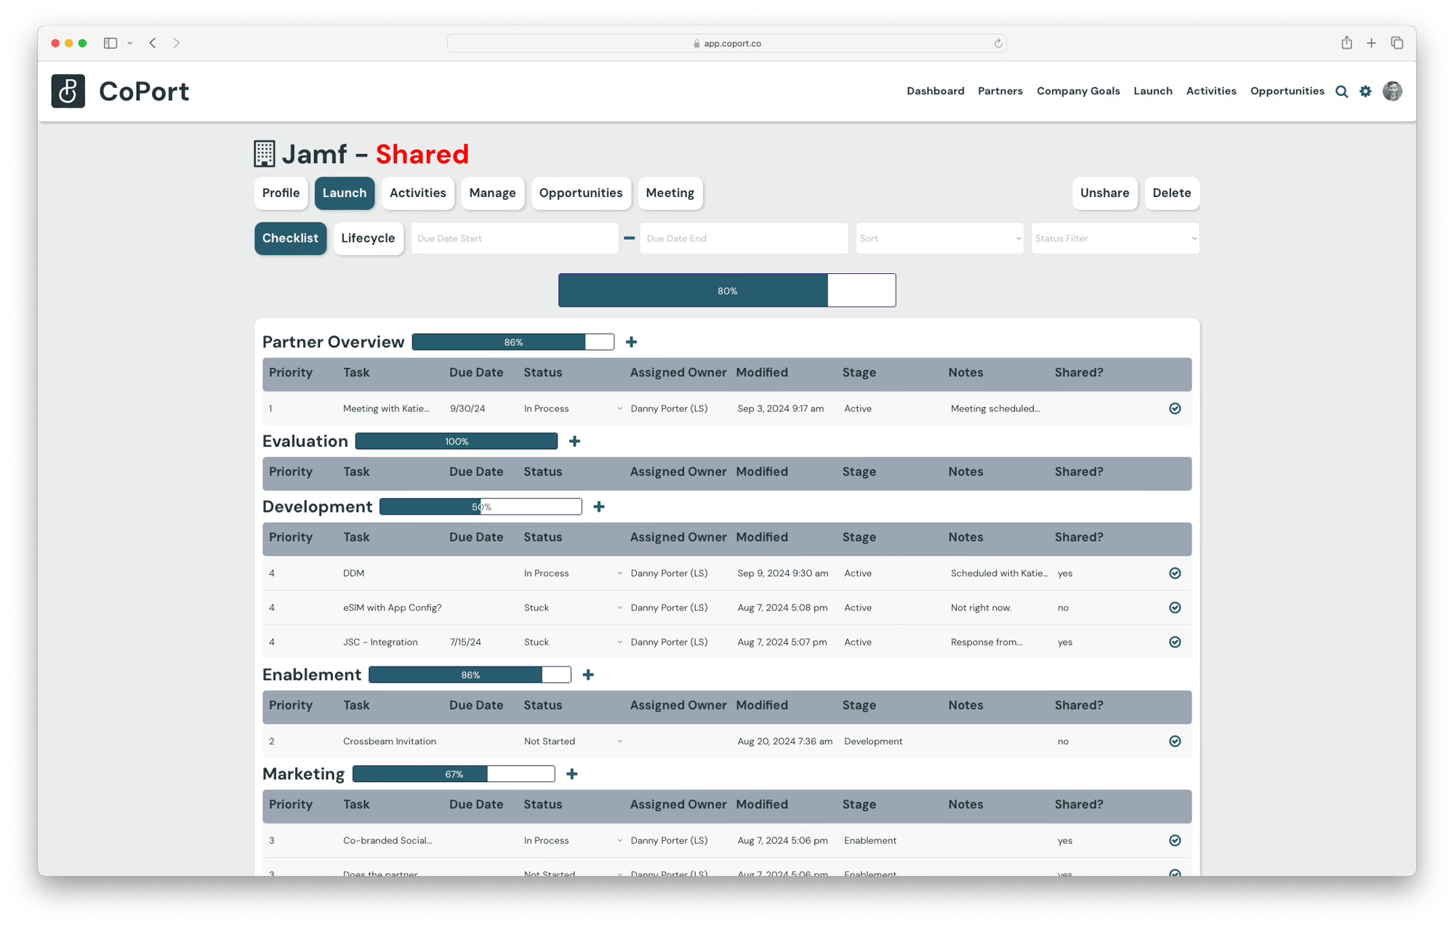Add a task to Evaluation section
1454x926 pixels.
click(x=574, y=441)
